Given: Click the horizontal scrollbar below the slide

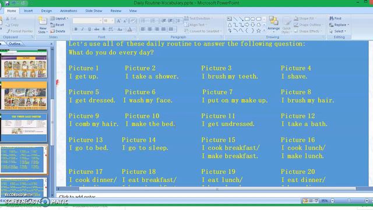Looking at the screenshot, I should click(217, 189).
